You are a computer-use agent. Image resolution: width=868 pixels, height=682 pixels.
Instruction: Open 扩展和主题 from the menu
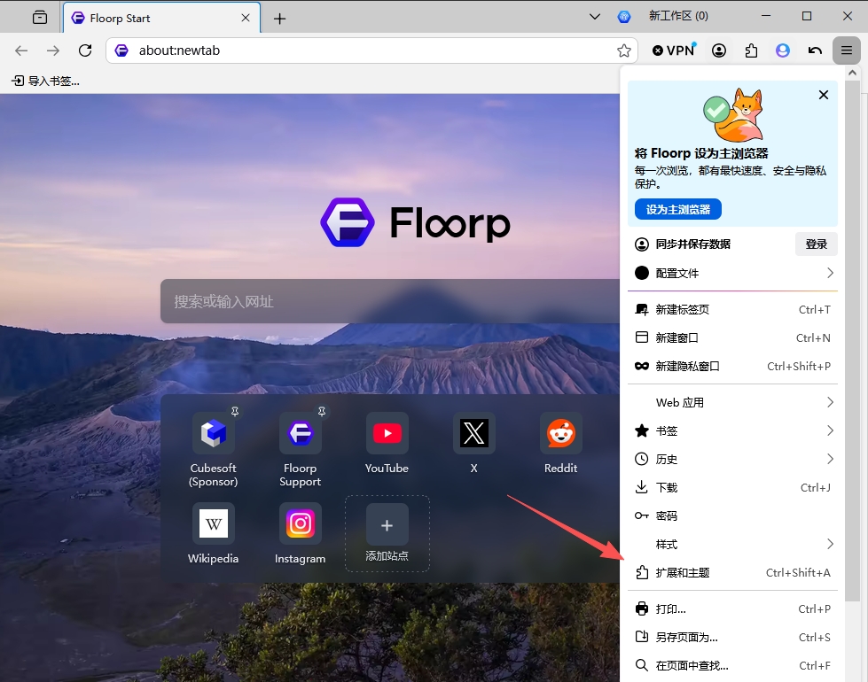[x=732, y=572]
